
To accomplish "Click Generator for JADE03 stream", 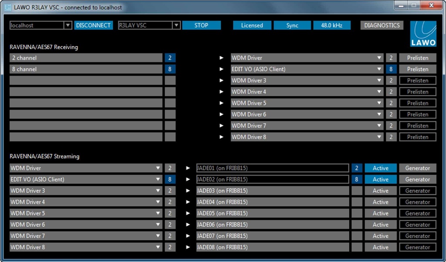I will tap(418, 191).
